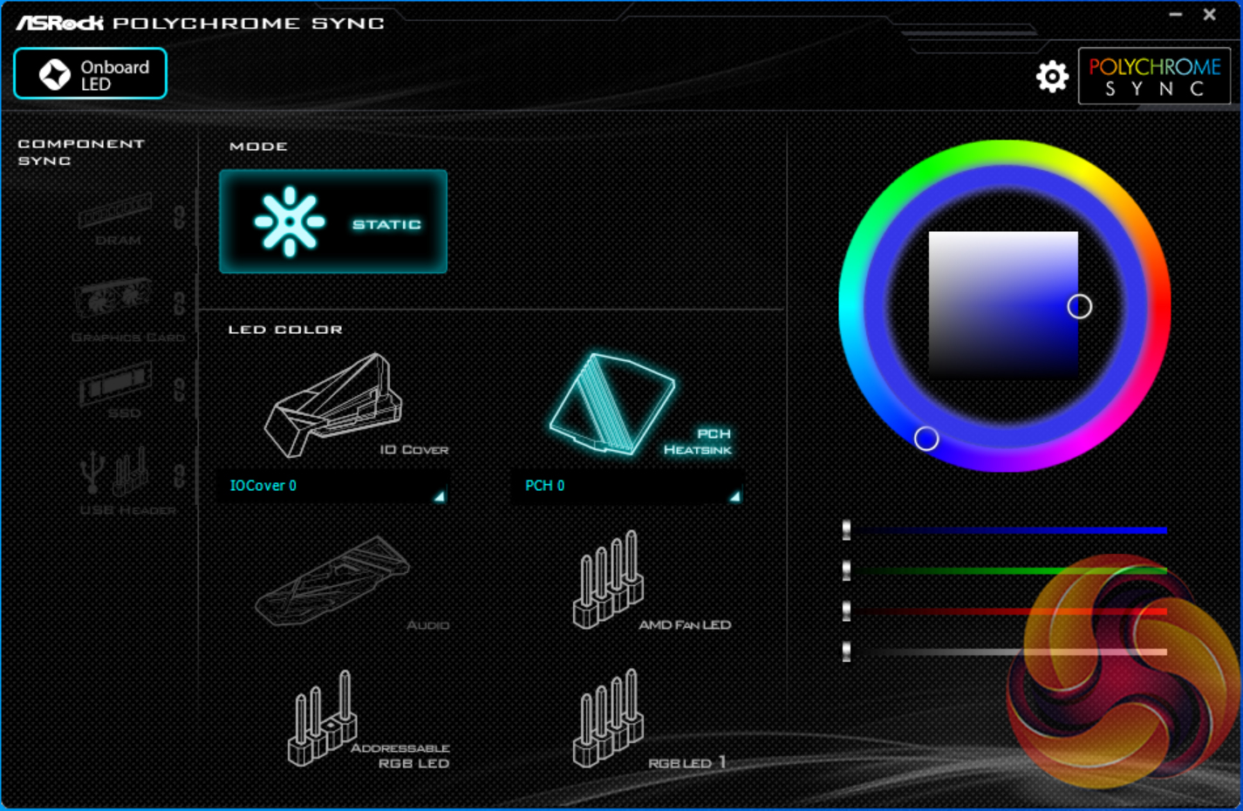Choose the Static lighting mode

[333, 221]
